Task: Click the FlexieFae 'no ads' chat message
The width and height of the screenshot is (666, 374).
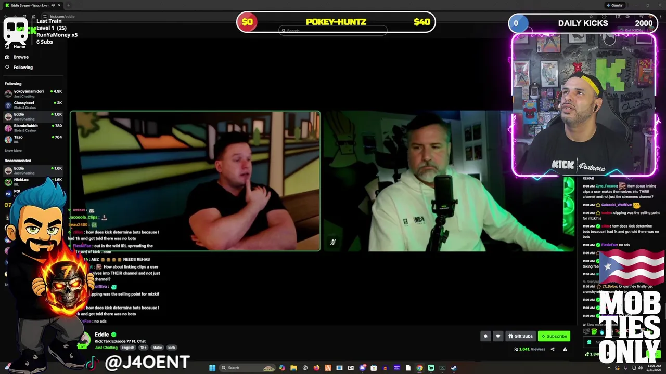Action: [x=606, y=245]
